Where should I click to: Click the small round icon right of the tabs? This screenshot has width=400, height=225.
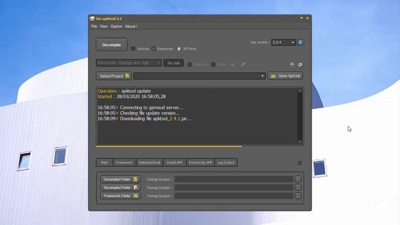point(300,163)
